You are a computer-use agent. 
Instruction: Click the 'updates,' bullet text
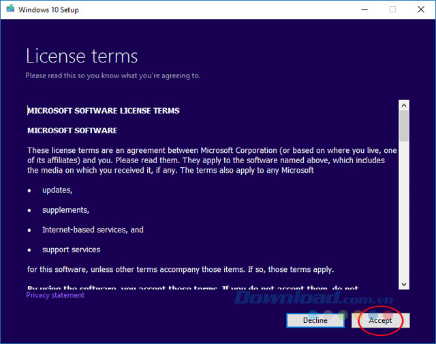(57, 190)
